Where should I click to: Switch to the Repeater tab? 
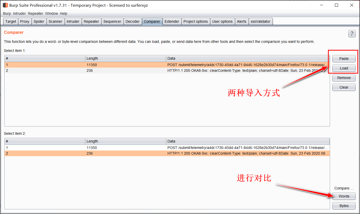(x=91, y=21)
